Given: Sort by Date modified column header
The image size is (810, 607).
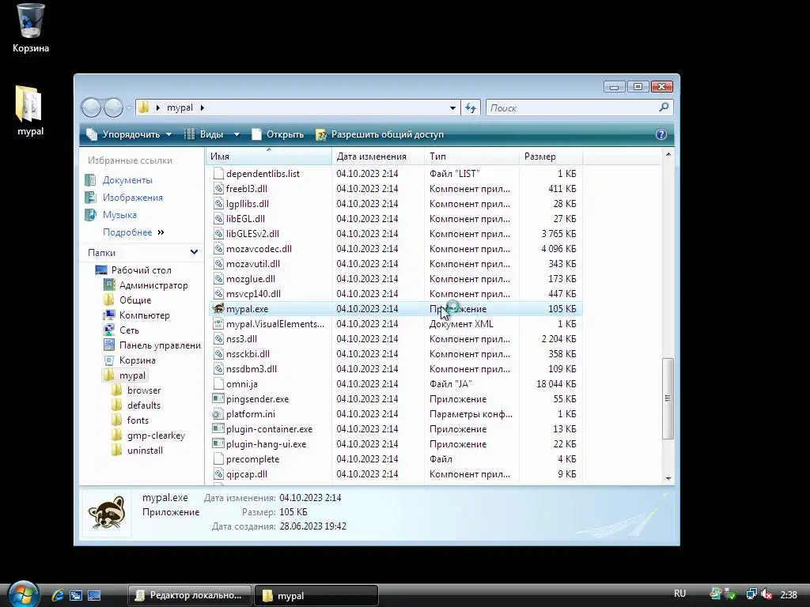Looking at the screenshot, I should tap(378, 156).
